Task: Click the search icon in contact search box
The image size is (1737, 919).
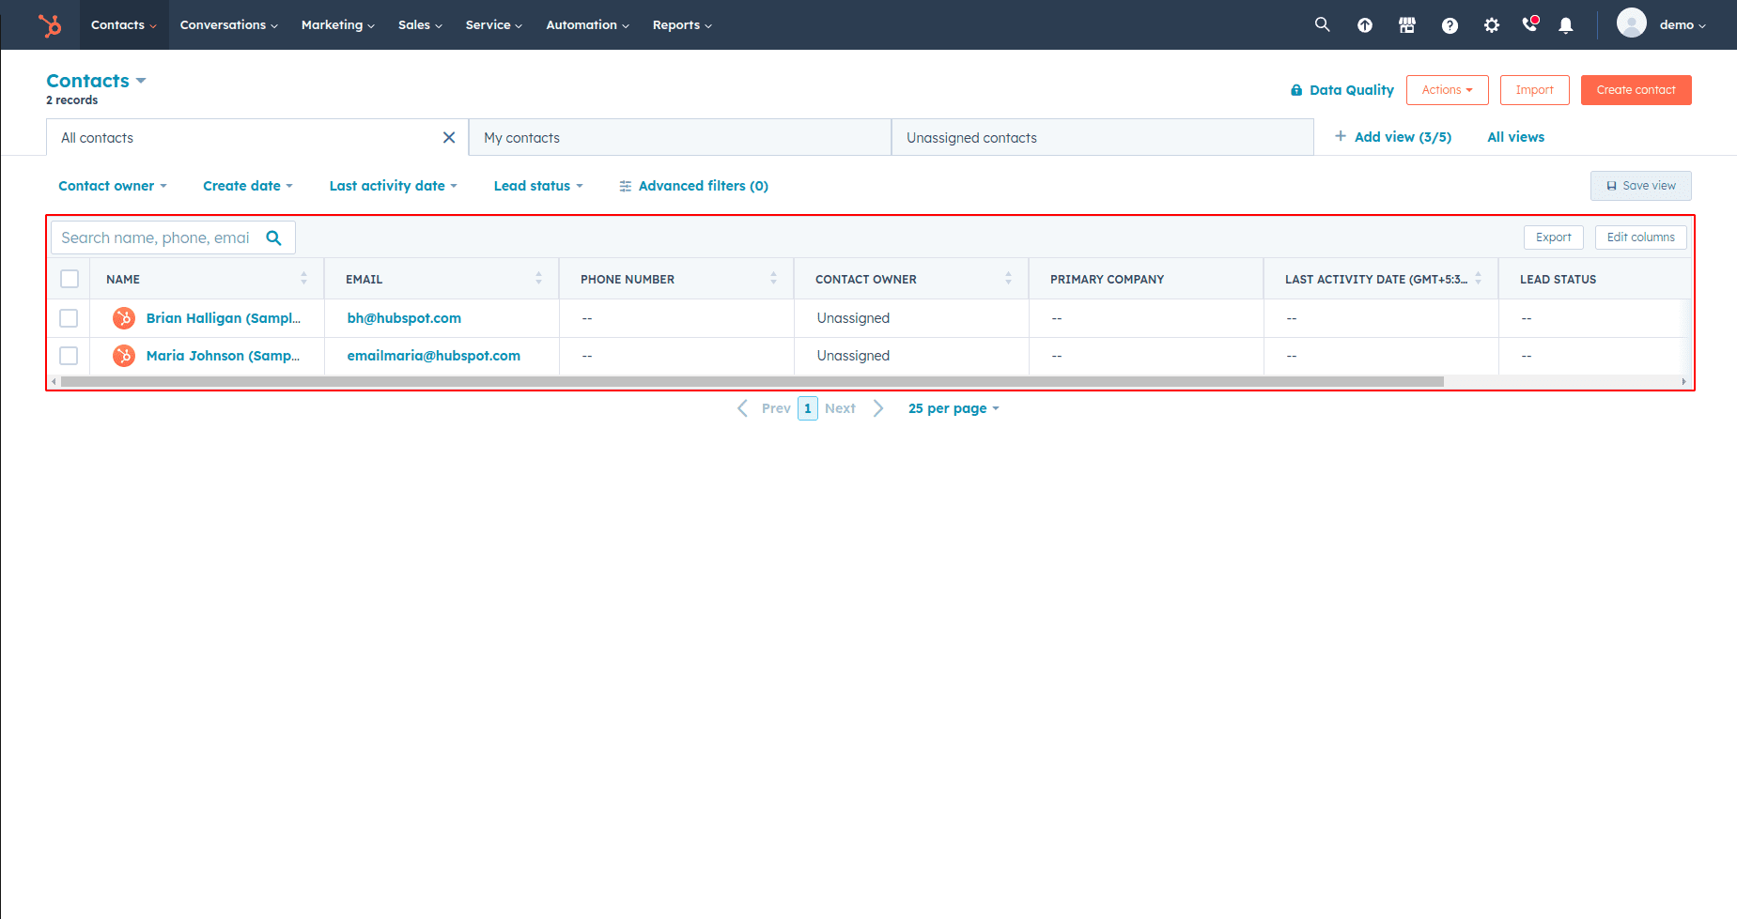Action: (x=273, y=237)
